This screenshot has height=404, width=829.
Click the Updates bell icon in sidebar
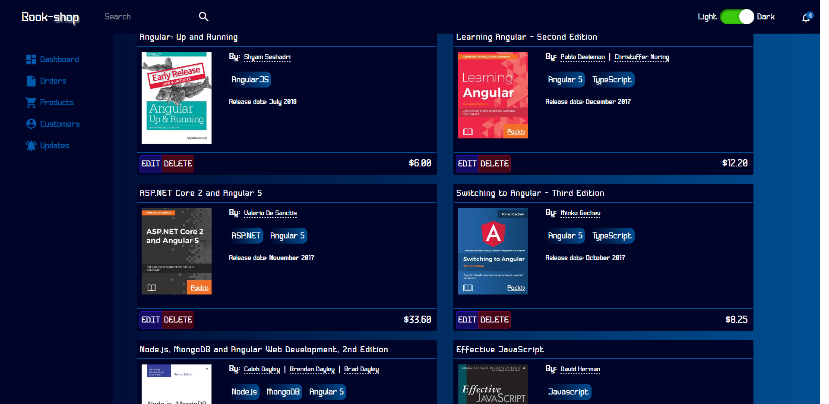[31, 146]
